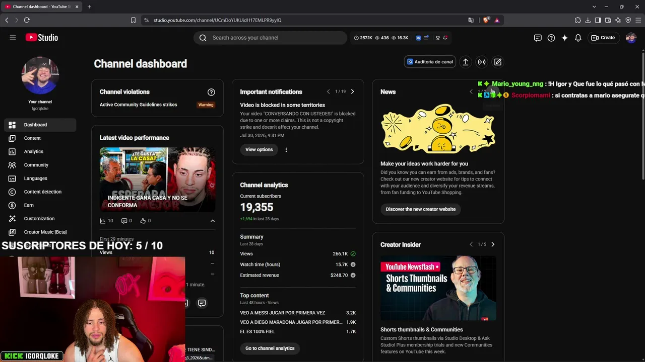Click the Brave Shields lion icon
This screenshot has width=645, height=362.
486,20
